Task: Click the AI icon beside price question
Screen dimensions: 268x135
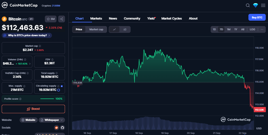Action: pyautogui.click(x=5, y=35)
